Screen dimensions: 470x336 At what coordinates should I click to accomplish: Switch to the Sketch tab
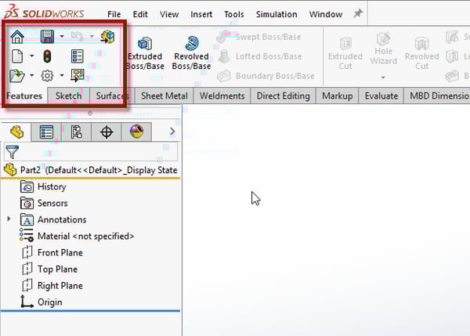coord(69,96)
